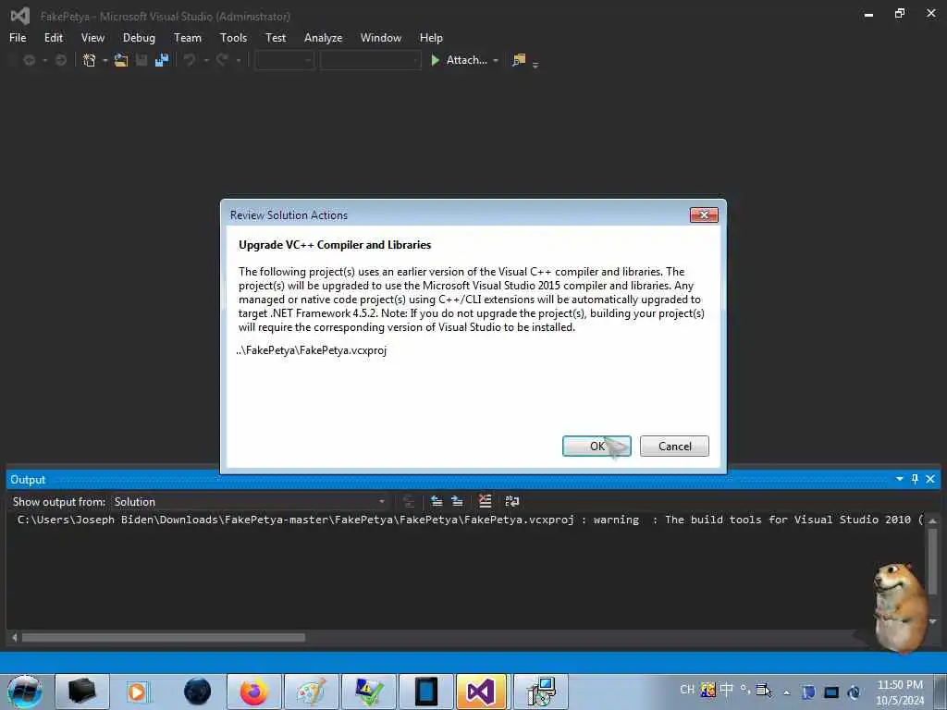Expand the Undo history dropdown arrow

click(206, 60)
